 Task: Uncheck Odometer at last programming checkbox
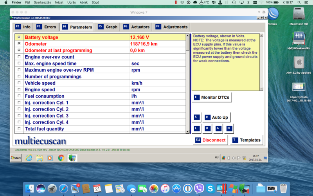click(19, 50)
